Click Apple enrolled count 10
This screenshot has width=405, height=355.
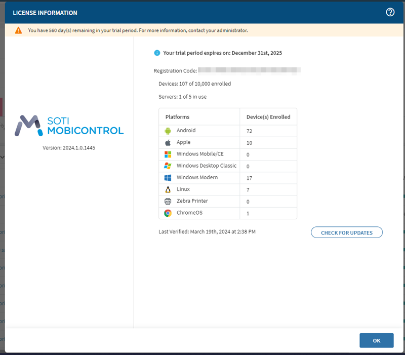click(249, 143)
